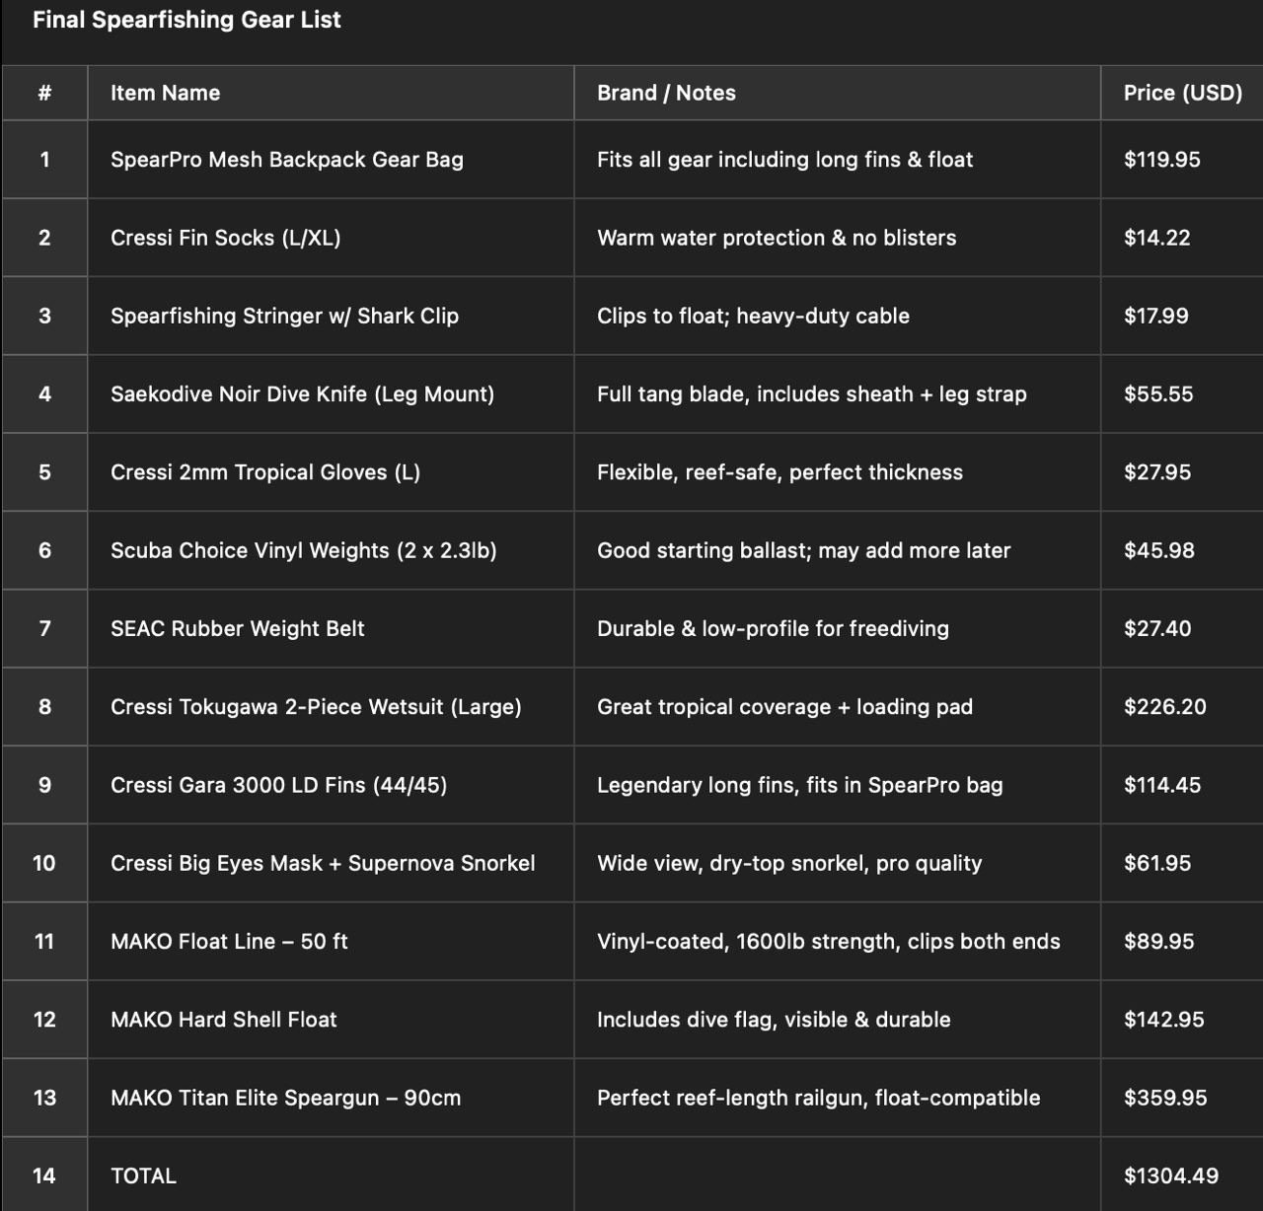The width and height of the screenshot is (1263, 1211).
Task: Click row number '11' in the # column
Action: point(44,942)
